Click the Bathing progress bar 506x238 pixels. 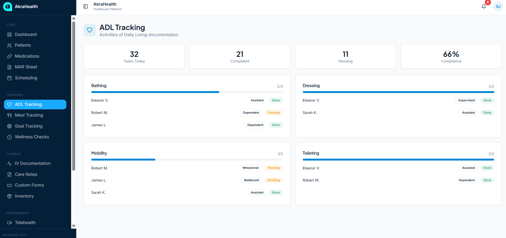pos(187,92)
